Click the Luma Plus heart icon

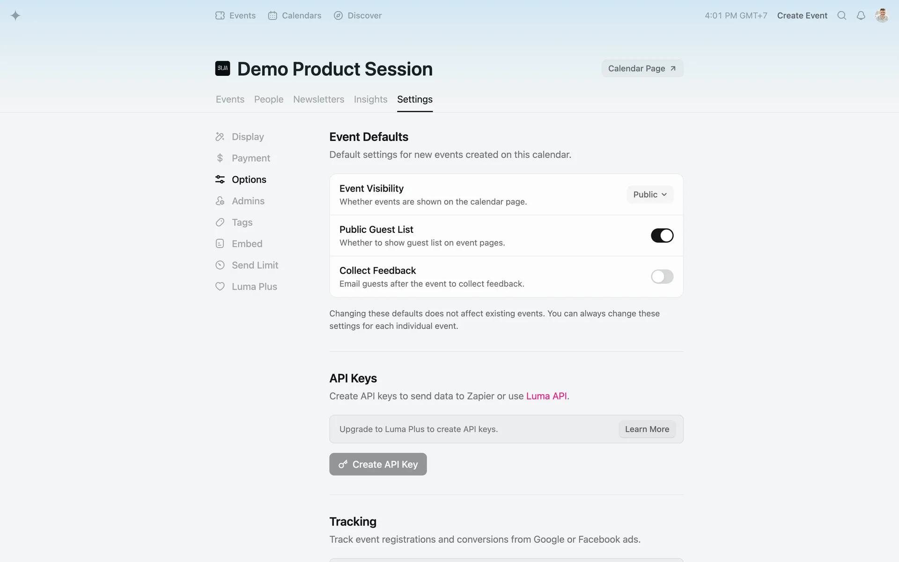click(x=220, y=287)
